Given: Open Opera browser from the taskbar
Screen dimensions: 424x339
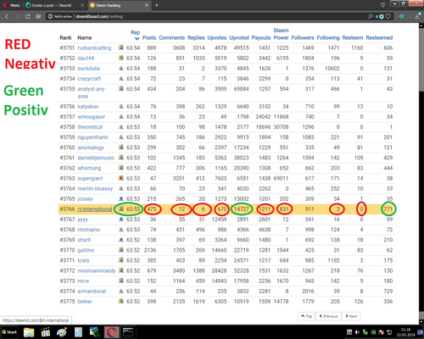Looking at the screenshot, I should pyautogui.click(x=112, y=332).
